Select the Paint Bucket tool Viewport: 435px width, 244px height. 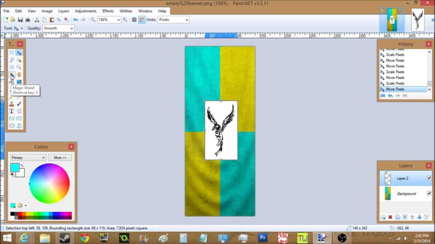(19, 75)
